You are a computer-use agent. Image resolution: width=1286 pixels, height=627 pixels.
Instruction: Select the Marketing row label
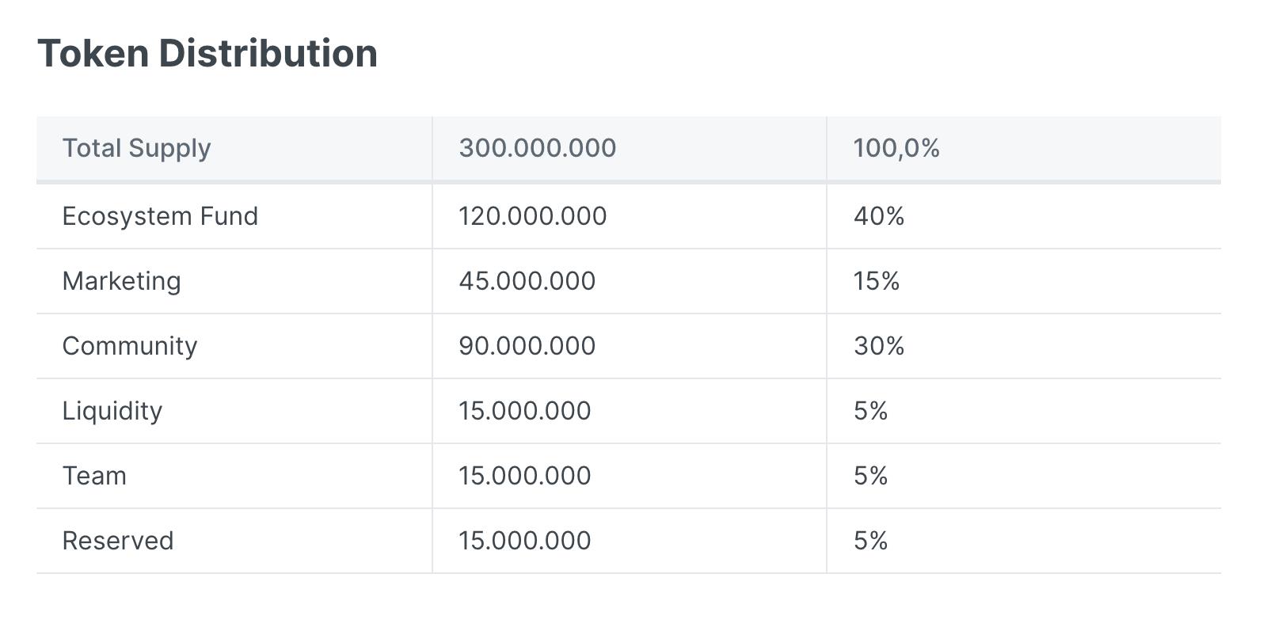121,281
